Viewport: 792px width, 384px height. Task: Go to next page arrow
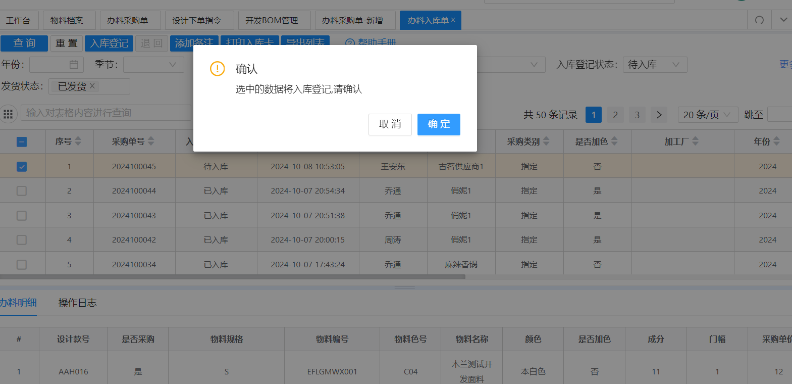click(x=659, y=115)
